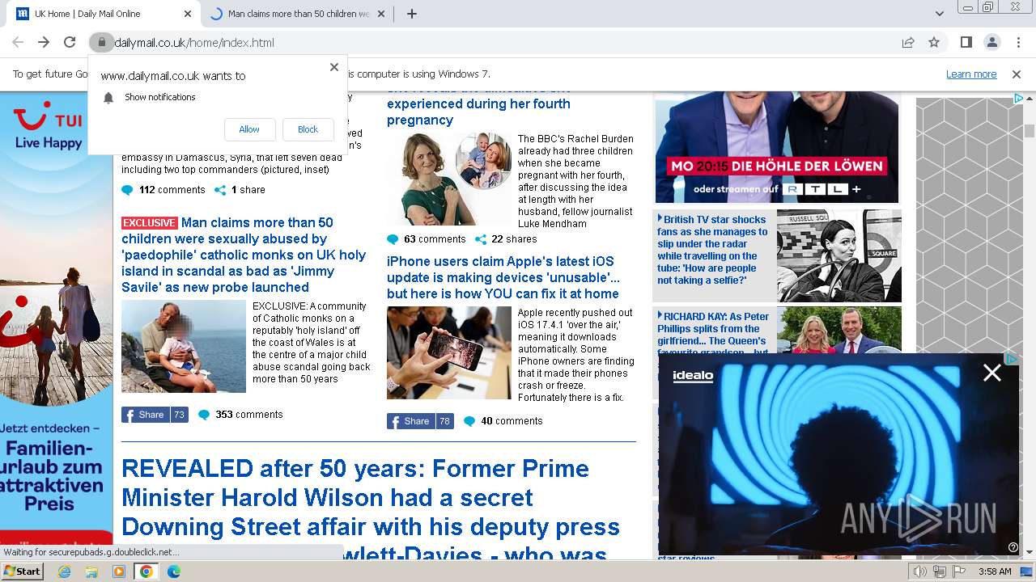
Task: Open the Learn more link
Action: (x=971, y=74)
